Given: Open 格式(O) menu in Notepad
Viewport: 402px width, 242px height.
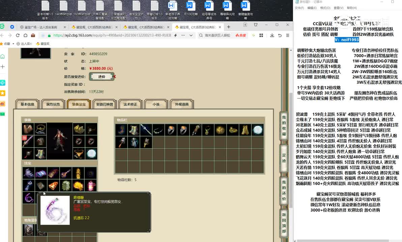Looking at the screenshot, I should click(325, 8).
